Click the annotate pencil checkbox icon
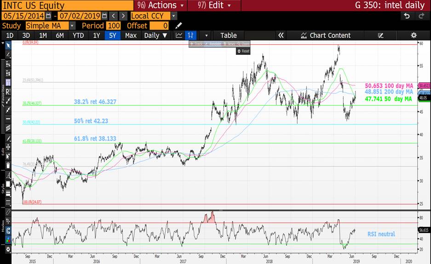 point(381,35)
